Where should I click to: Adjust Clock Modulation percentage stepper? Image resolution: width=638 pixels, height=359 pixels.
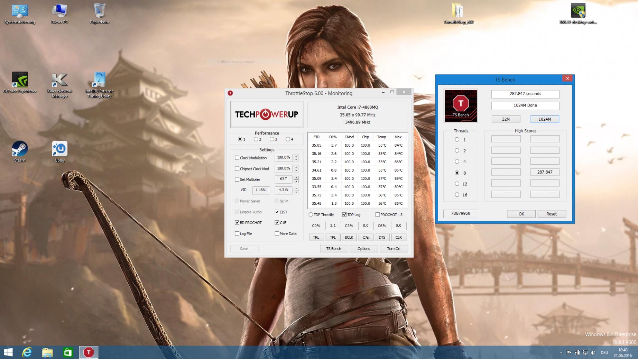296,158
